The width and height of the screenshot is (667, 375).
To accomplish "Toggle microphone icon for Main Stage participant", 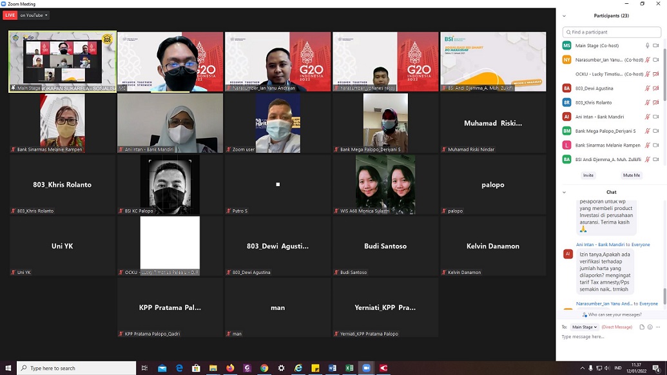I will (648, 46).
